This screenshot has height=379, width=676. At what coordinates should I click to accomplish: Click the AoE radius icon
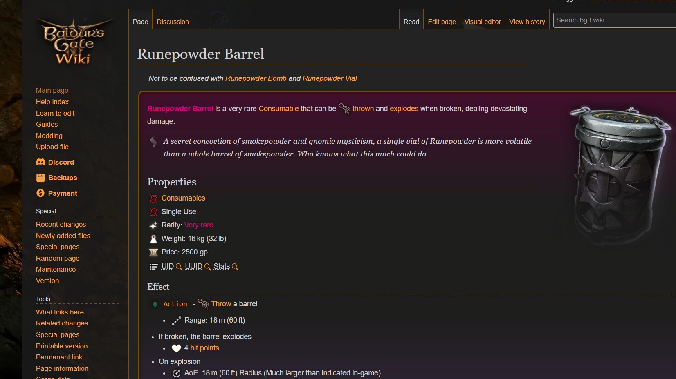pyautogui.click(x=176, y=373)
